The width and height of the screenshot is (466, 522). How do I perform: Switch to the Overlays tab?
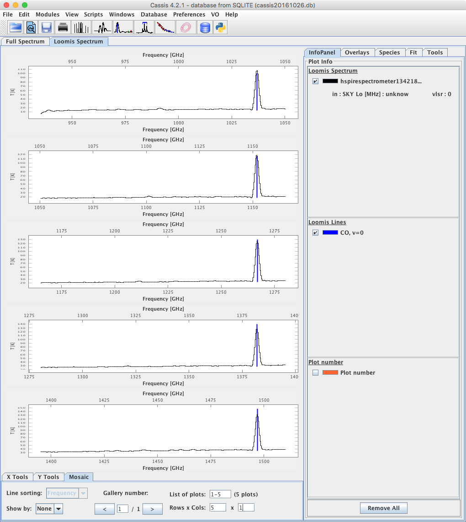point(357,52)
